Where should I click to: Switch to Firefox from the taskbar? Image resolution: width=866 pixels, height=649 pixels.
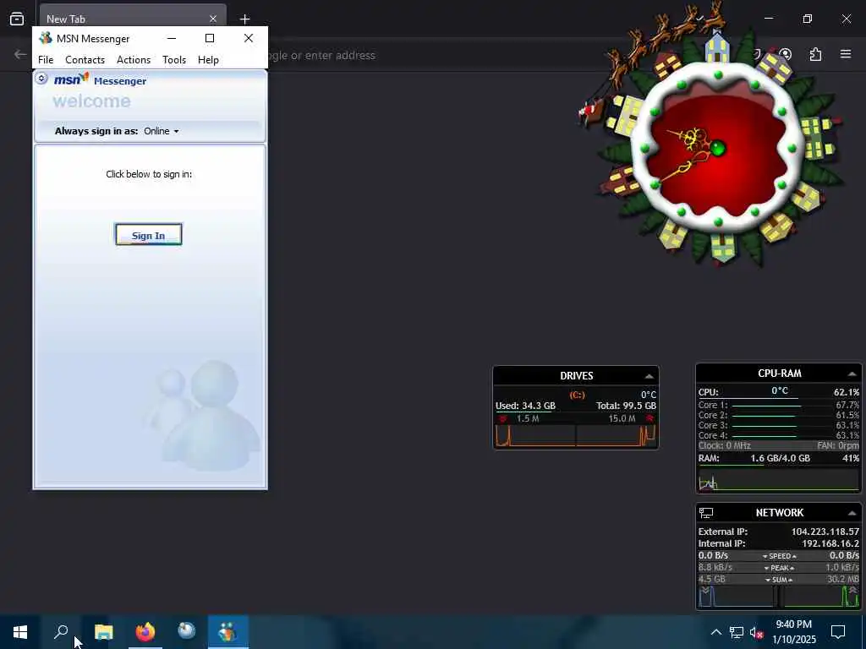(x=145, y=632)
